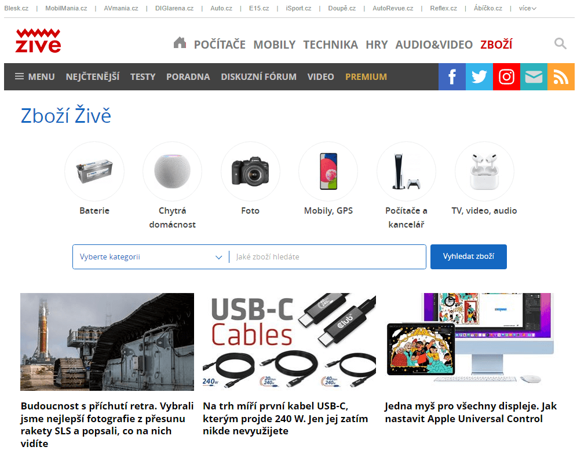The height and width of the screenshot is (465, 577).
Task: Expand the více sites dropdown
Action: pyautogui.click(x=527, y=8)
